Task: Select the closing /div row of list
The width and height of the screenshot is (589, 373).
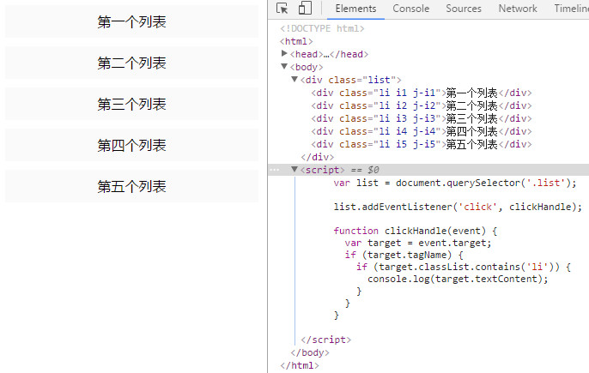Action: pyautogui.click(x=318, y=157)
